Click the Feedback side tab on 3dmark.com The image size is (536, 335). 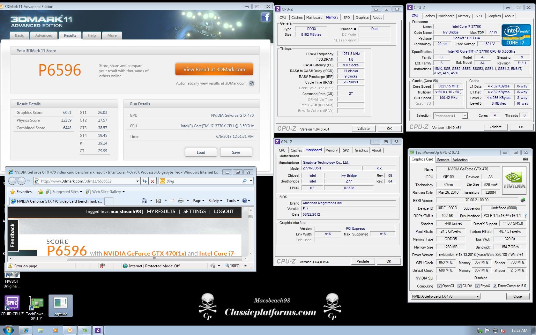click(x=13, y=235)
